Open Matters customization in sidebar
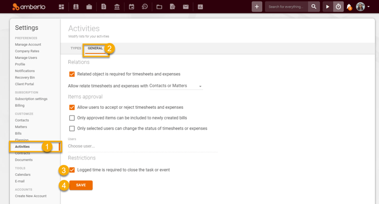Viewport: 379px width, 204px height. click(21, 127)
